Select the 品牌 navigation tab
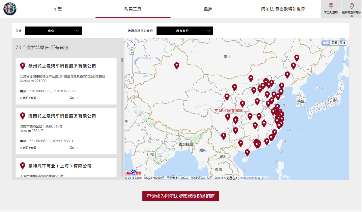The width and height of the screenshot is (362, 212). point(208,9)
